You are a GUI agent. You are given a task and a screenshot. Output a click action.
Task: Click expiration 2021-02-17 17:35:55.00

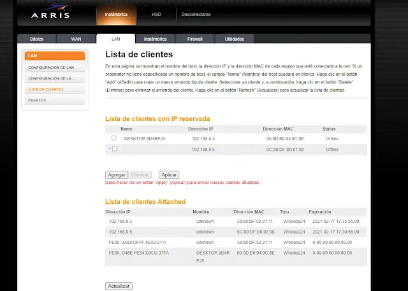coord(336,222)
